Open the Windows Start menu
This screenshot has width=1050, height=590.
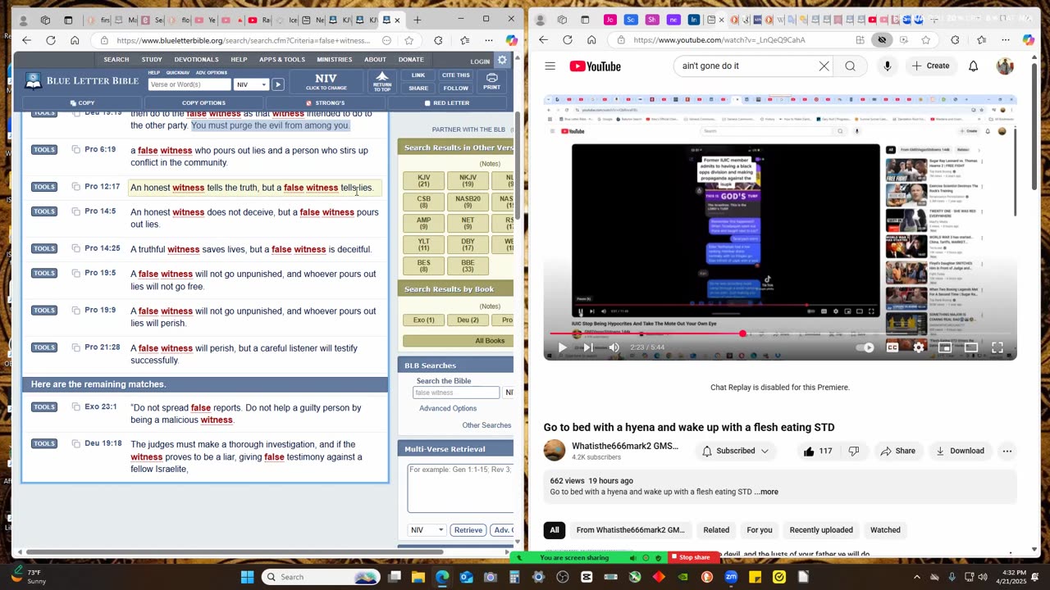(248, 577)
